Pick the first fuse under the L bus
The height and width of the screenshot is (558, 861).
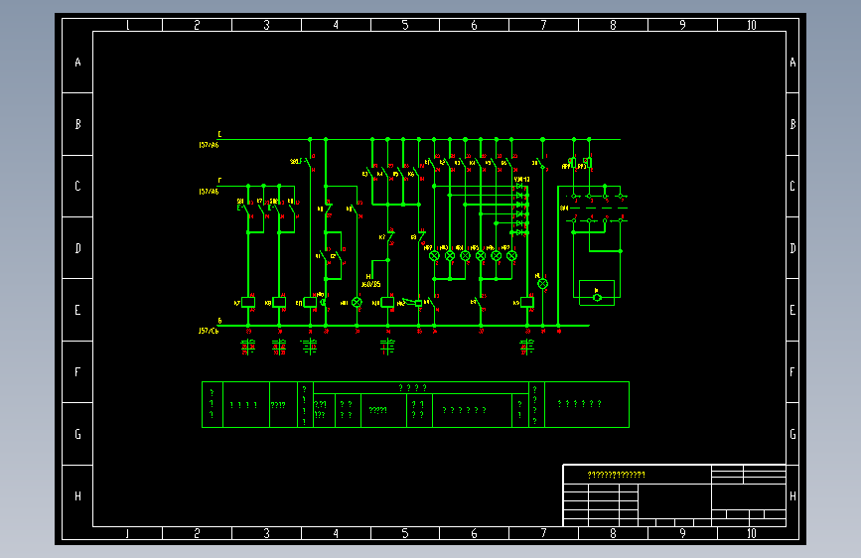point(573,163)
